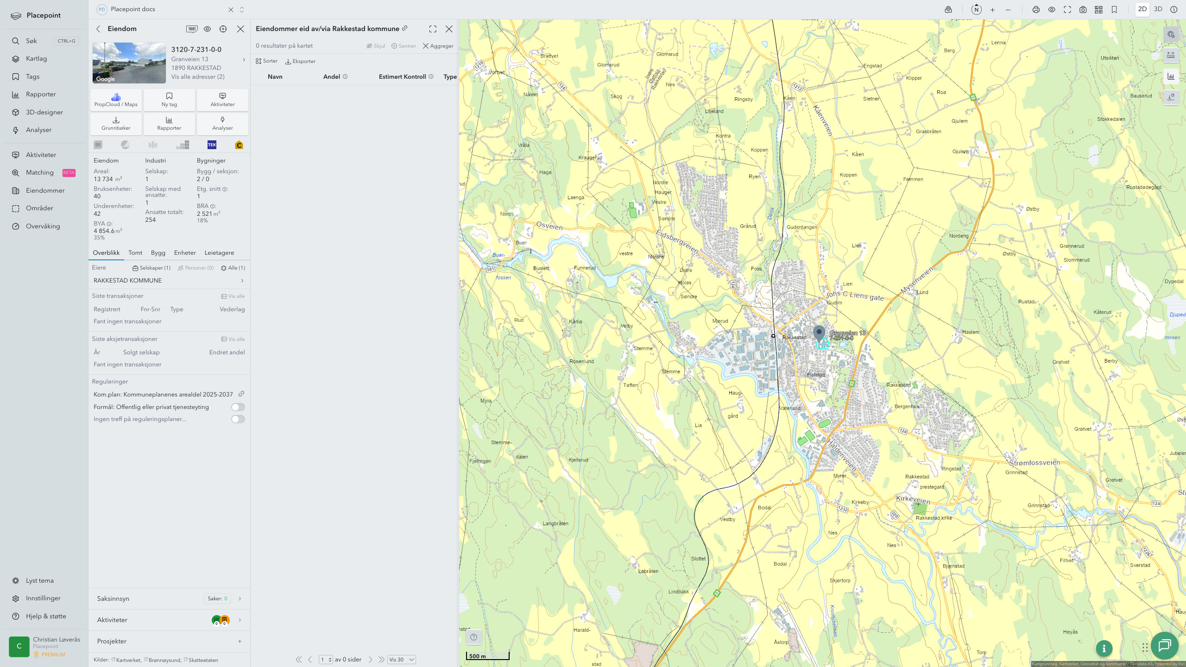Open the travel time walking tool

point(1171,97)
